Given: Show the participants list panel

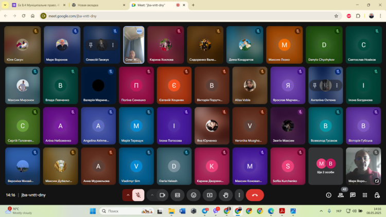Looking at the screenshot, I should pos(341,195).
